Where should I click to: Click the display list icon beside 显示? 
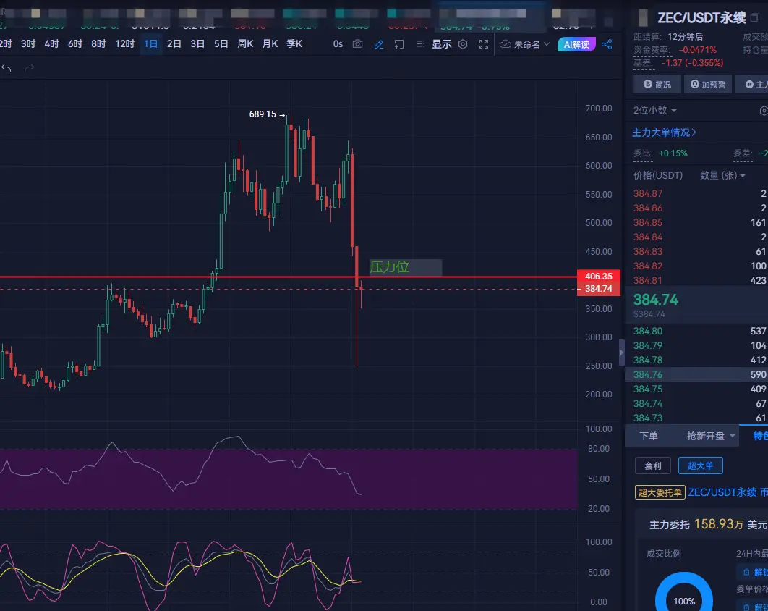pyautogui.click(x=420, y=44)
